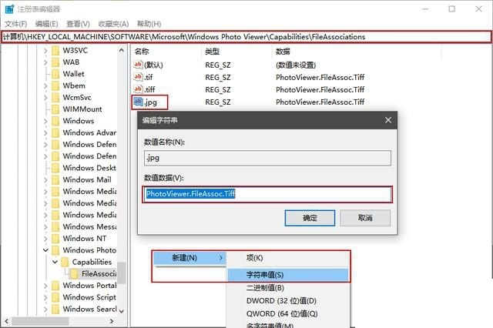The image size is (493, 328).
Task: Expand the Windows NT tree node
Action: pyautogui.click(x=45, y=239)
